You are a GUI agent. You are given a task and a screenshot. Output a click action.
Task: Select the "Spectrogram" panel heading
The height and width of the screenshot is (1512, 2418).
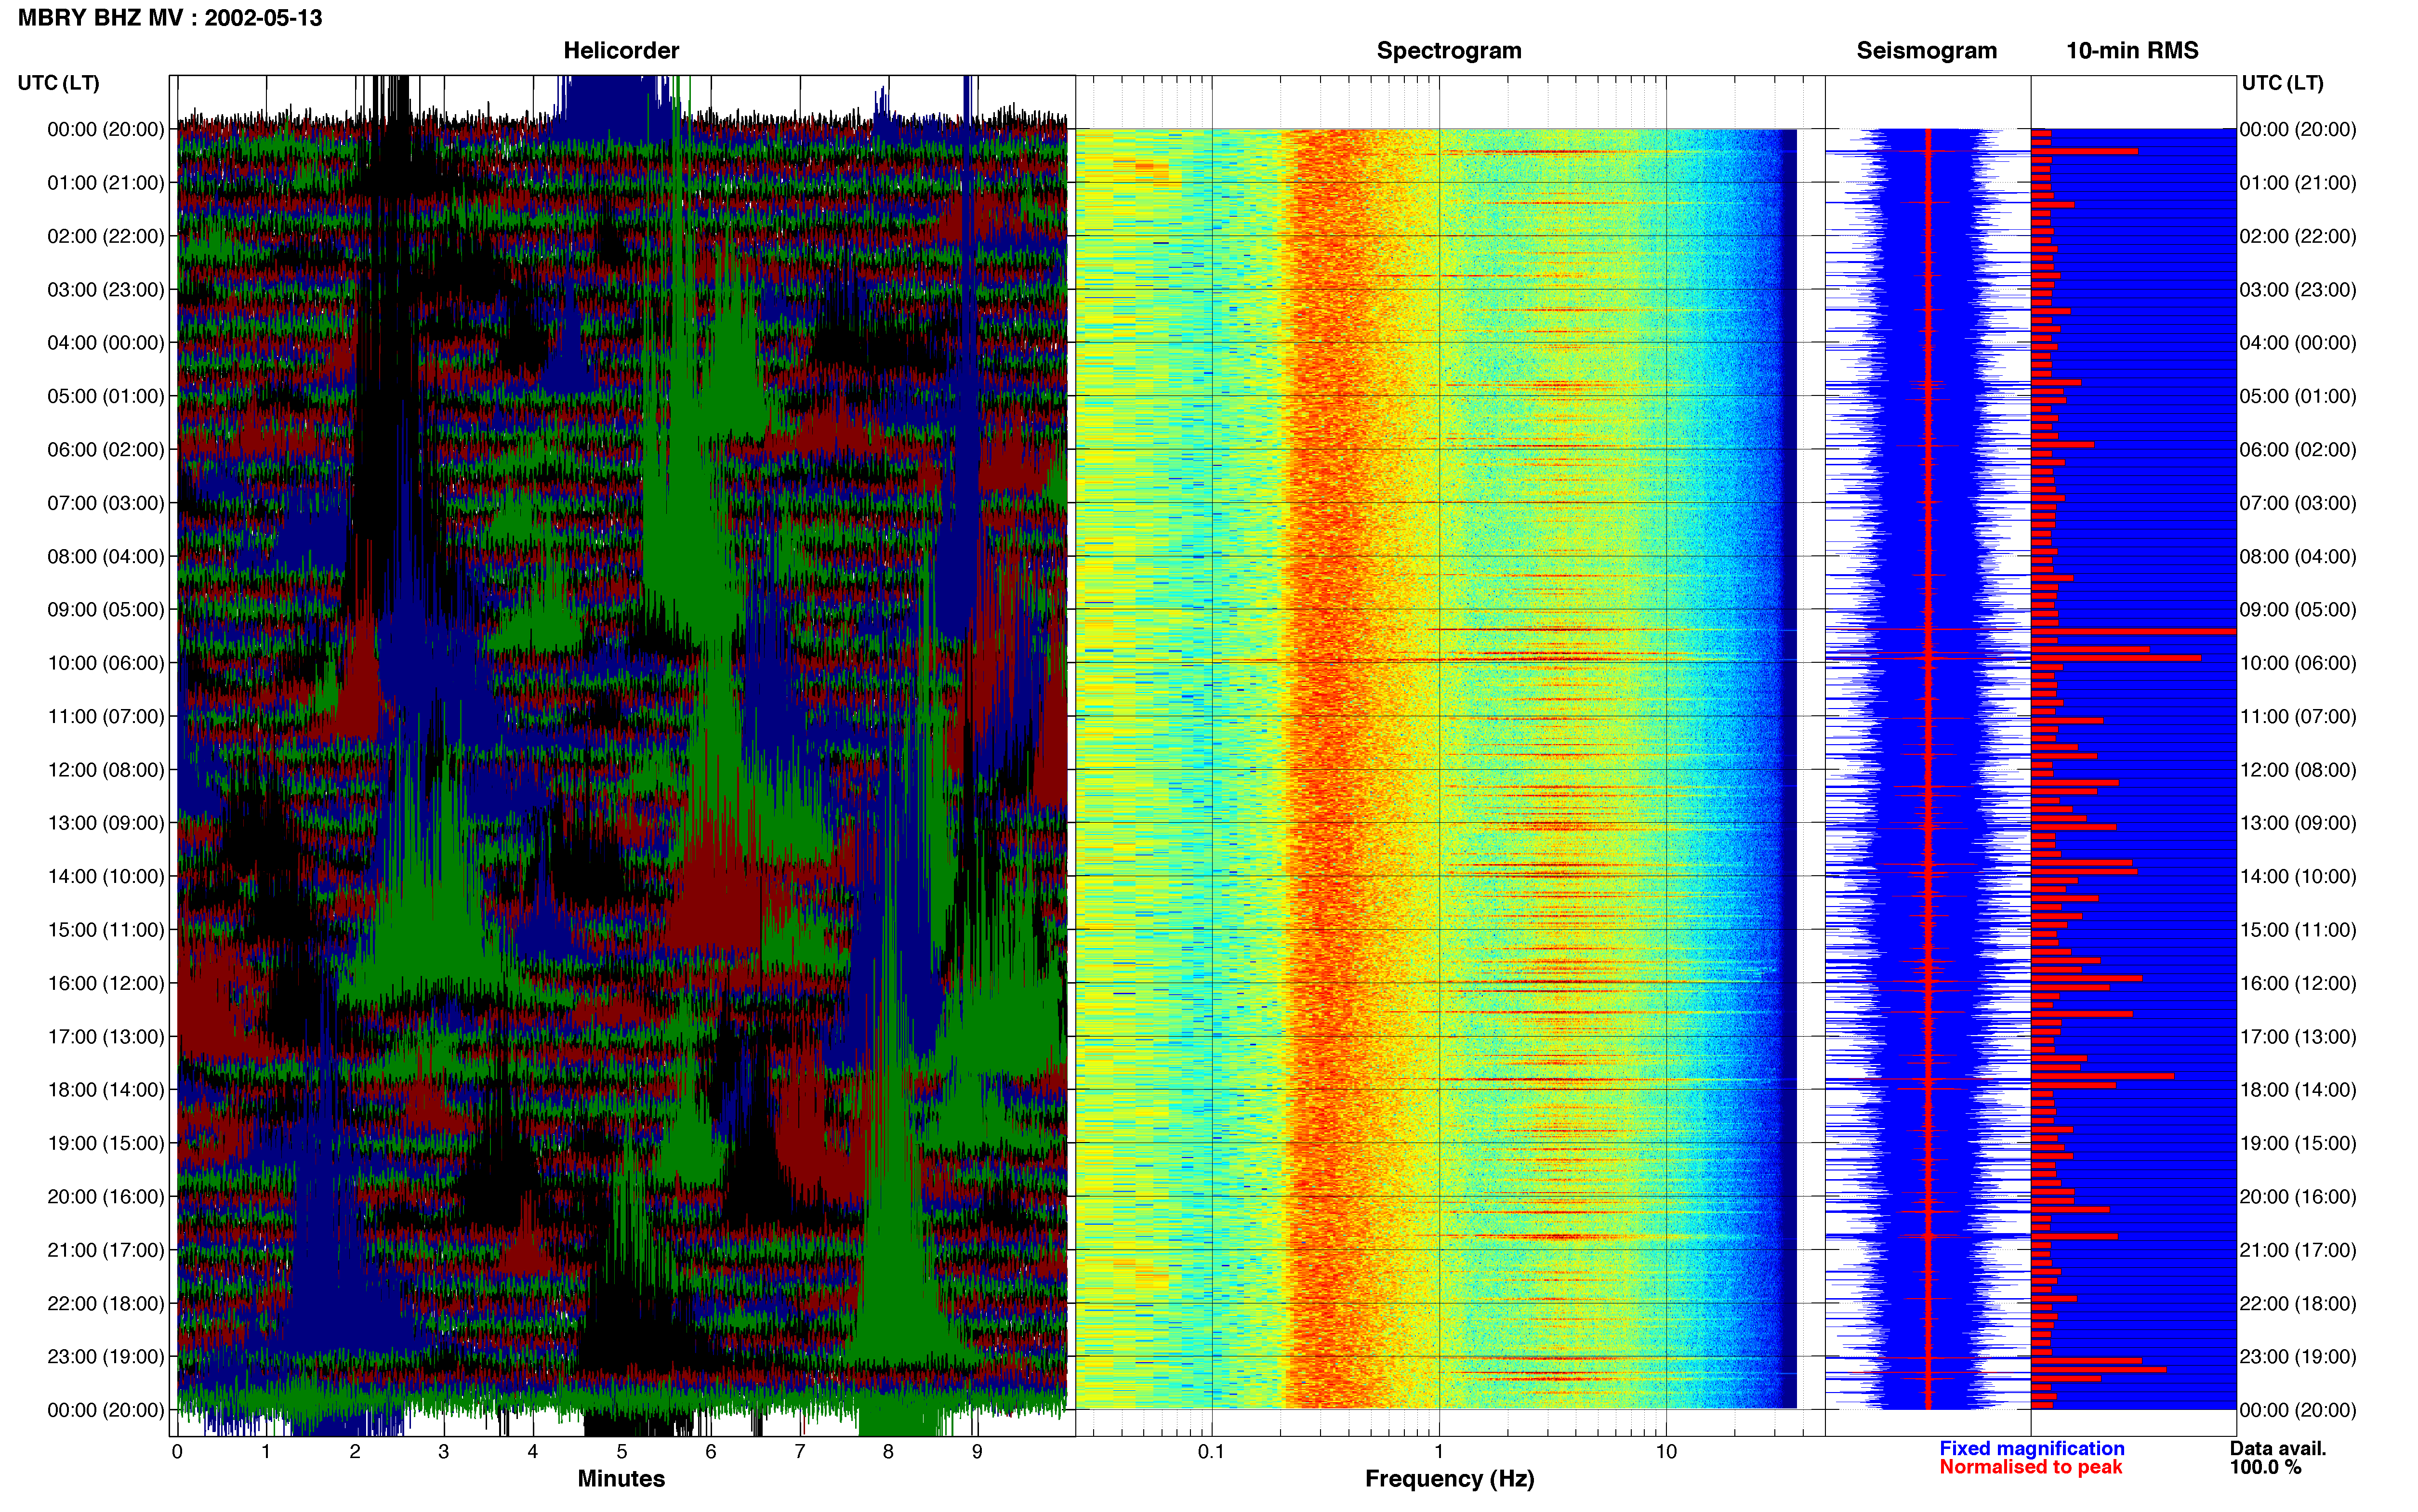tap(1449, 51)
